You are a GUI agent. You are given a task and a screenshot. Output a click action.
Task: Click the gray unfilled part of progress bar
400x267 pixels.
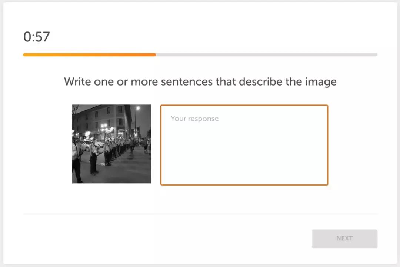tap(267, 54)
